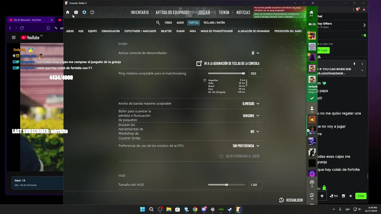The width and height of the screenshot is (381, 214).
Task: Expand the bandwidth dropdown showing ILIMITADO
Action: click(x=251, y=104)
